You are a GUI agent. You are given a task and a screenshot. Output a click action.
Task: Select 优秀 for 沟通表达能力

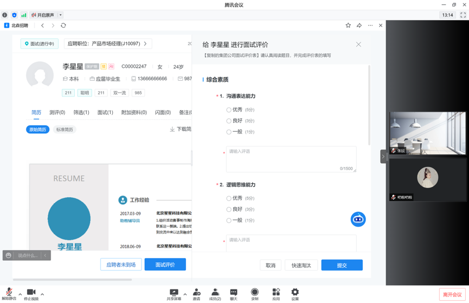pyautogui.click(x=229, y=110)
